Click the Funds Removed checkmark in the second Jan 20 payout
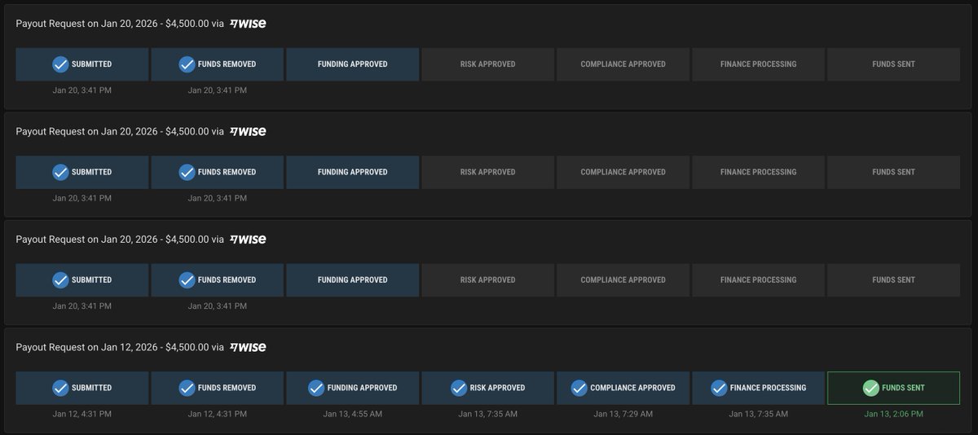This screenshot has width=978, height=435. [187, 172]
